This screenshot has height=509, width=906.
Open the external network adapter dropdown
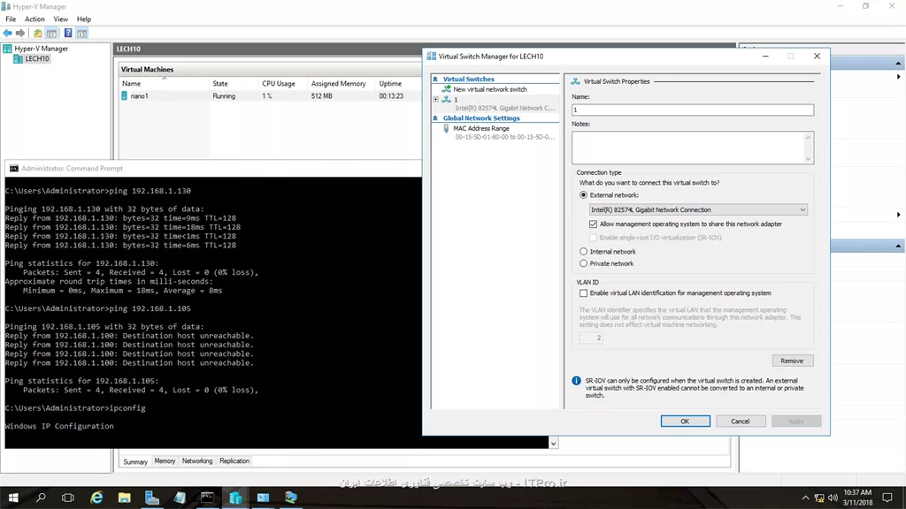tap(698, 210)
